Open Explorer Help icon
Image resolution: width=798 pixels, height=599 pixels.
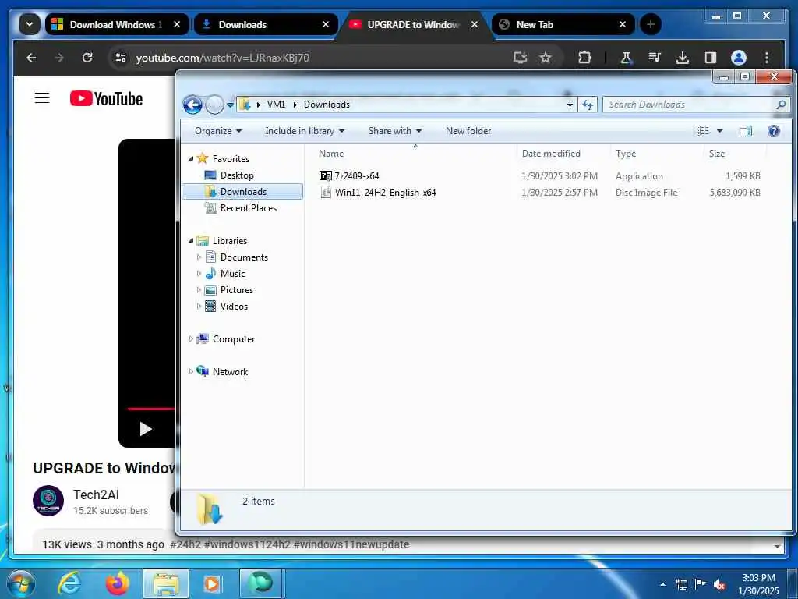pyautogui.click(x=774, y=131)
